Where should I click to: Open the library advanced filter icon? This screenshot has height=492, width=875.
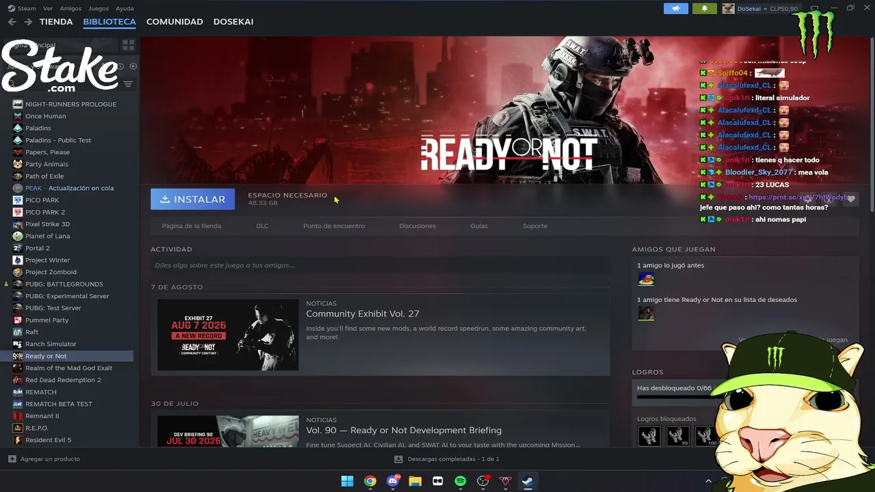[128, 84]
